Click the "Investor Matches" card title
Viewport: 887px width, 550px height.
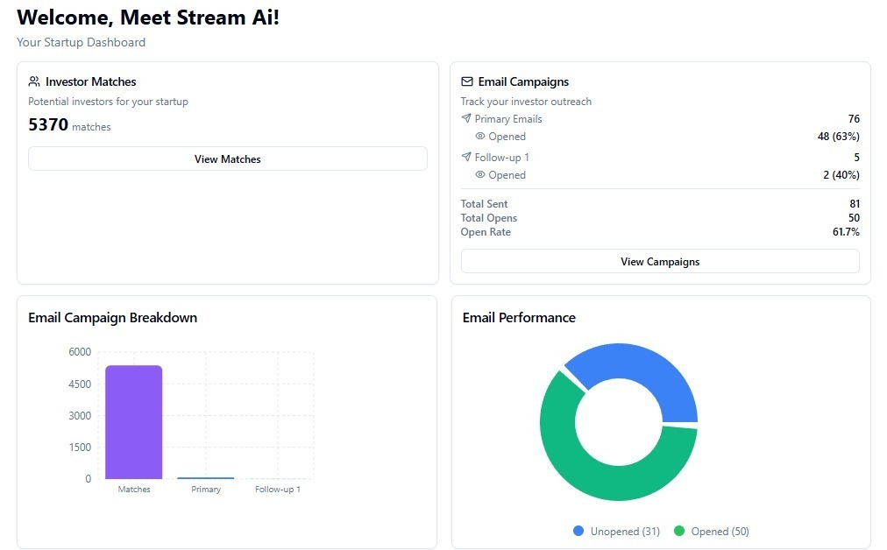91,81
